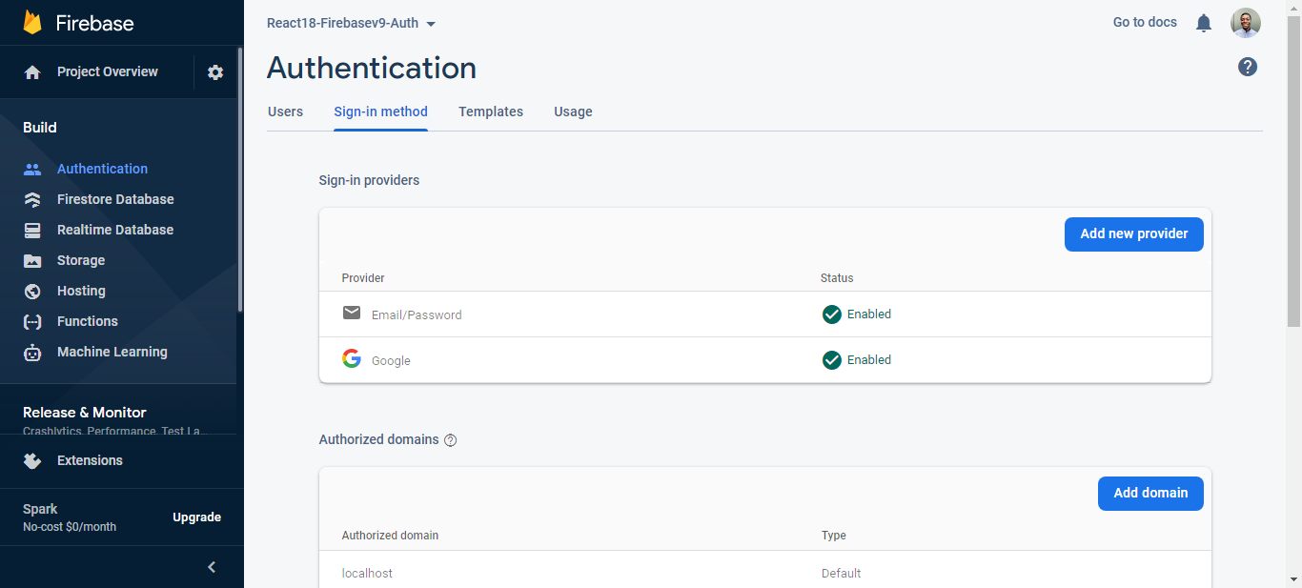
Task: Follow the Go to docs link
Action: coord(1145,22)
